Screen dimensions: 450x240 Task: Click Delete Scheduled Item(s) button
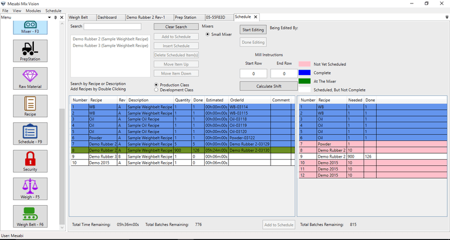[x=176, y=55]
